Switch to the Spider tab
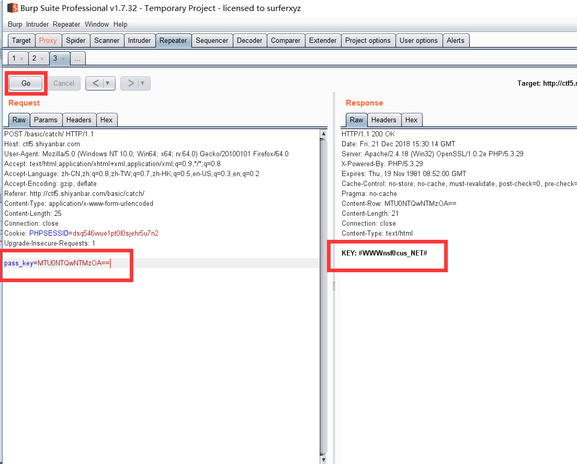577x464 pixels. click(x=75, y=40)
